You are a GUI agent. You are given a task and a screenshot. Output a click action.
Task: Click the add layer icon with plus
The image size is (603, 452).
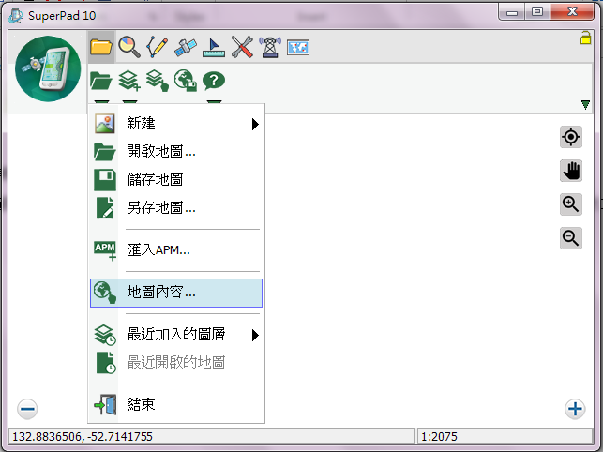coord(128,81)
